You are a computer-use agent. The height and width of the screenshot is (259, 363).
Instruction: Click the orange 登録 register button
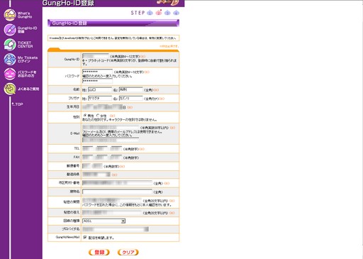(x=99, y=252)
